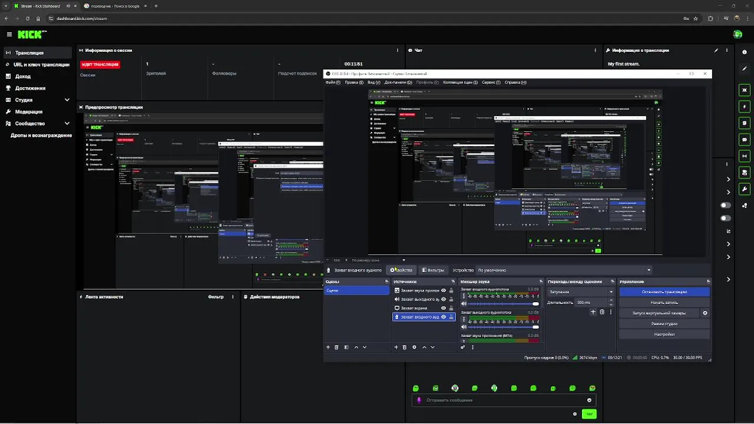Open session info panel three-dot menu

pyautogui.click(x=398, y=51)
